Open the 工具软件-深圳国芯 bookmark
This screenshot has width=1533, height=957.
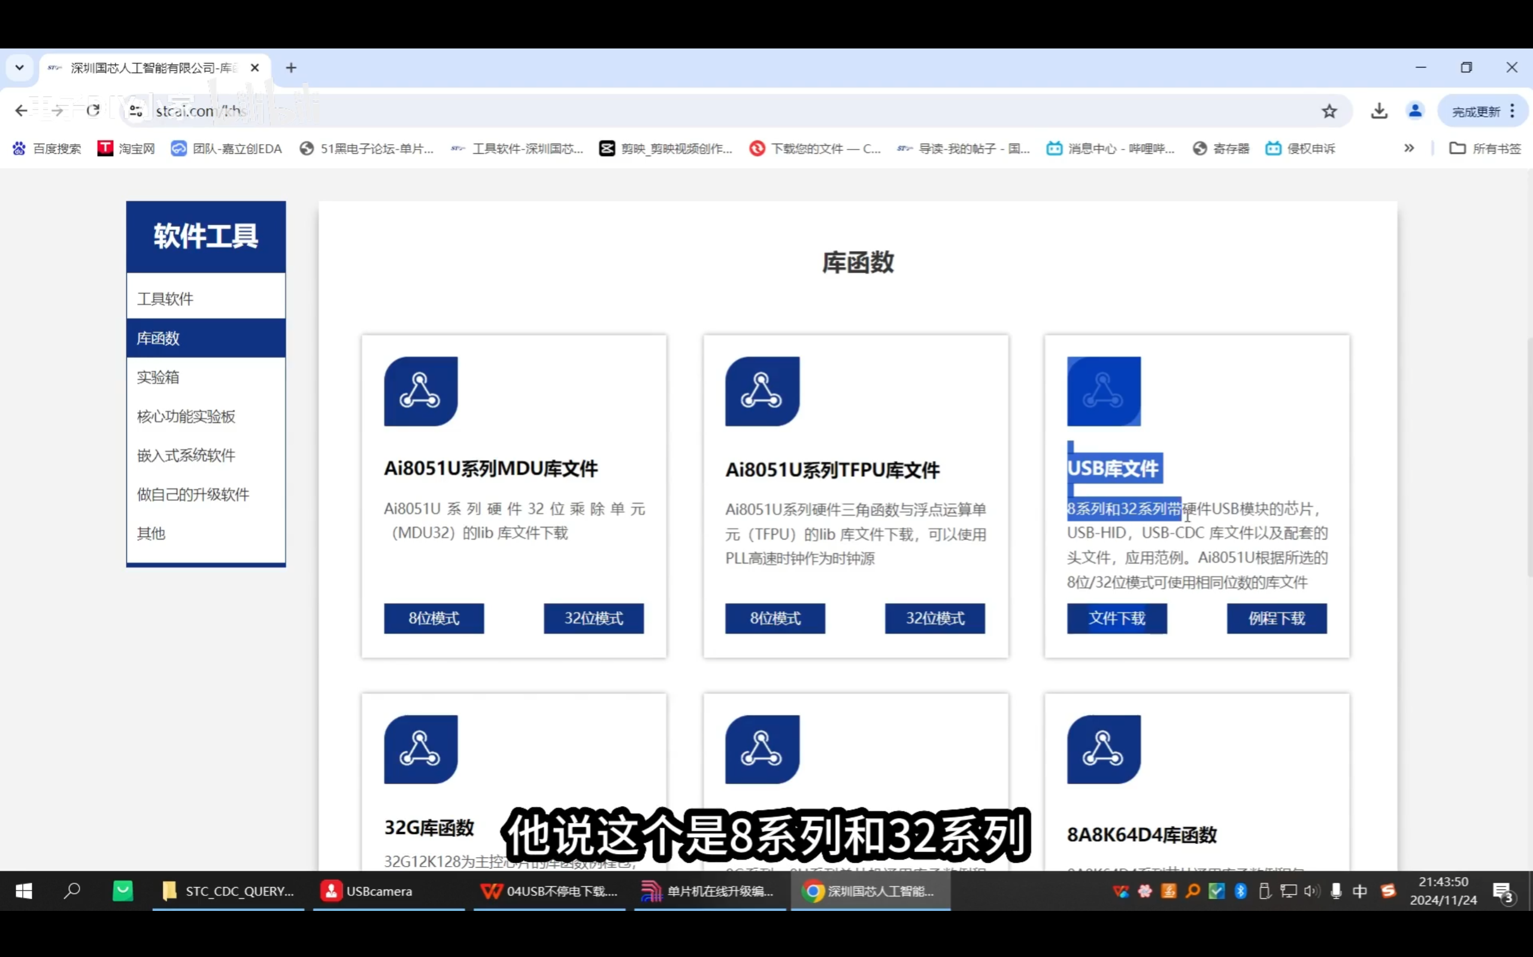(x=517, y=148)
